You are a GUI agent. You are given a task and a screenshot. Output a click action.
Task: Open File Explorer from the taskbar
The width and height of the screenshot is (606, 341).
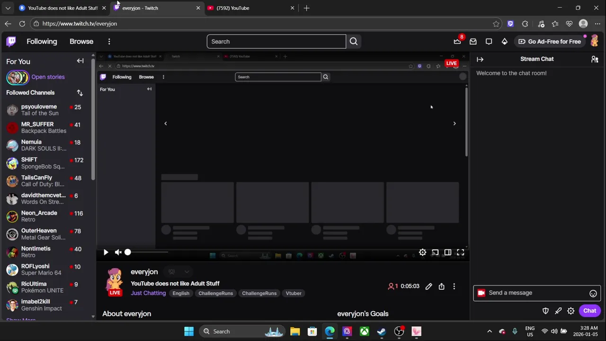tap(295, 332)
